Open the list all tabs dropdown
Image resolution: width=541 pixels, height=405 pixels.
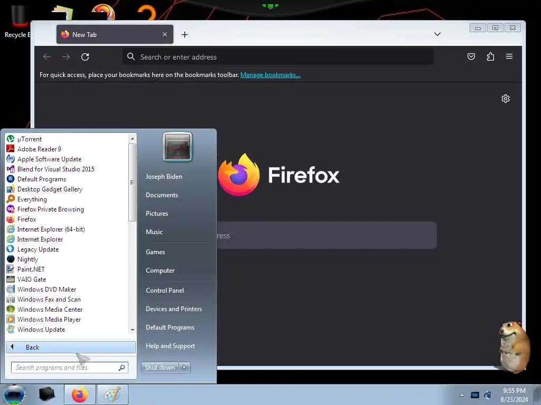pyautogui.click(x=437, y=34)
